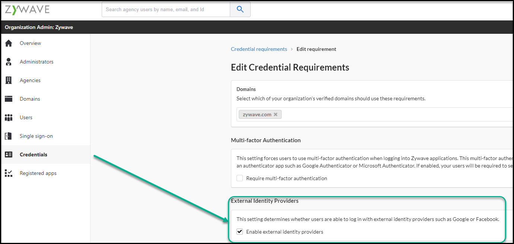Viewport: 514px width, 244px height.
Task: Click the Registered apps icon
Action: click(8, 173)
